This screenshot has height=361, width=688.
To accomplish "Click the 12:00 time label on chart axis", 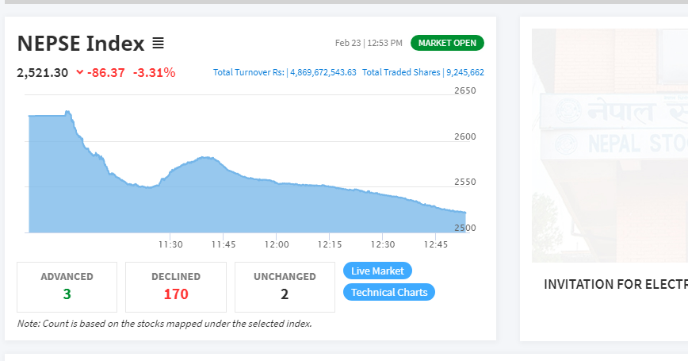I will 277,244.
